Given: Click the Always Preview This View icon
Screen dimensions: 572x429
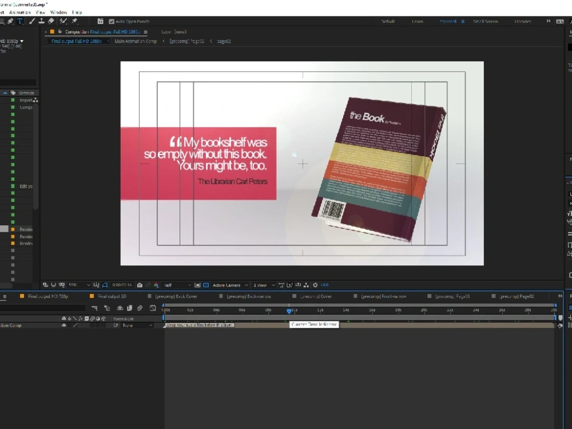Looking at the screenshot, I should (x=45, y=285).
